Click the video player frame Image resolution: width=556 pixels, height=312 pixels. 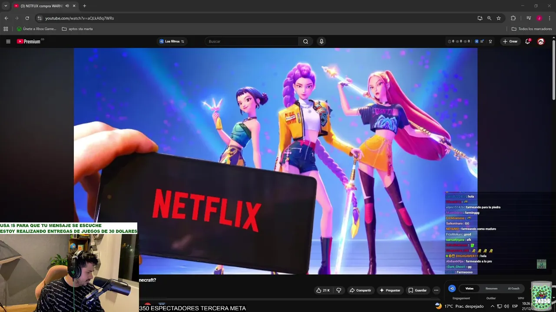tap(275, 161)
